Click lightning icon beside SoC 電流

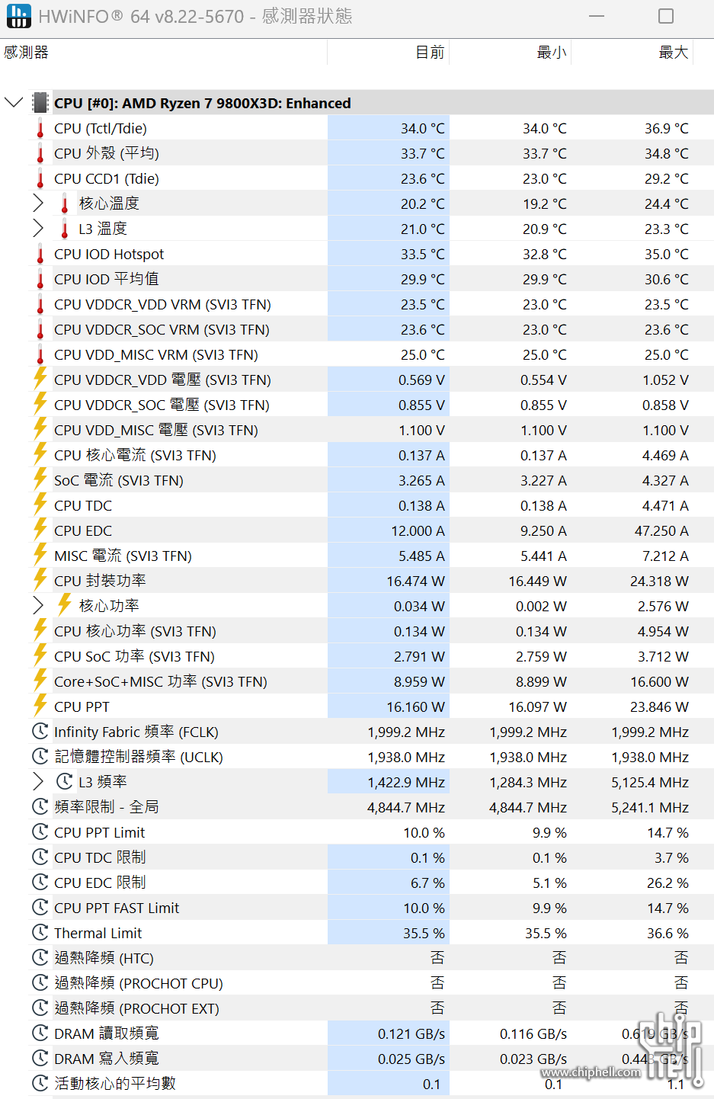point(40,479)
